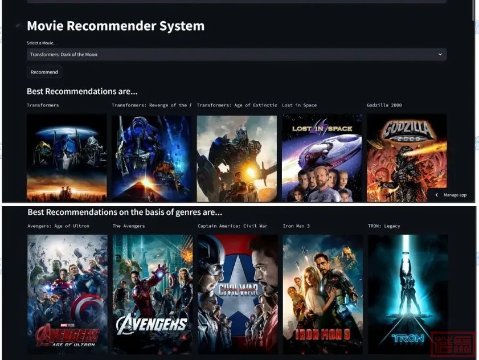
Task: Expand the movie selection dropdown arrow
Action: (x=440, y=54)
